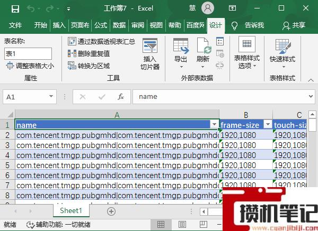Screen dimensions: 318x231
Task: Click the Save icon in title bar
Action: (x=15, y=9)
